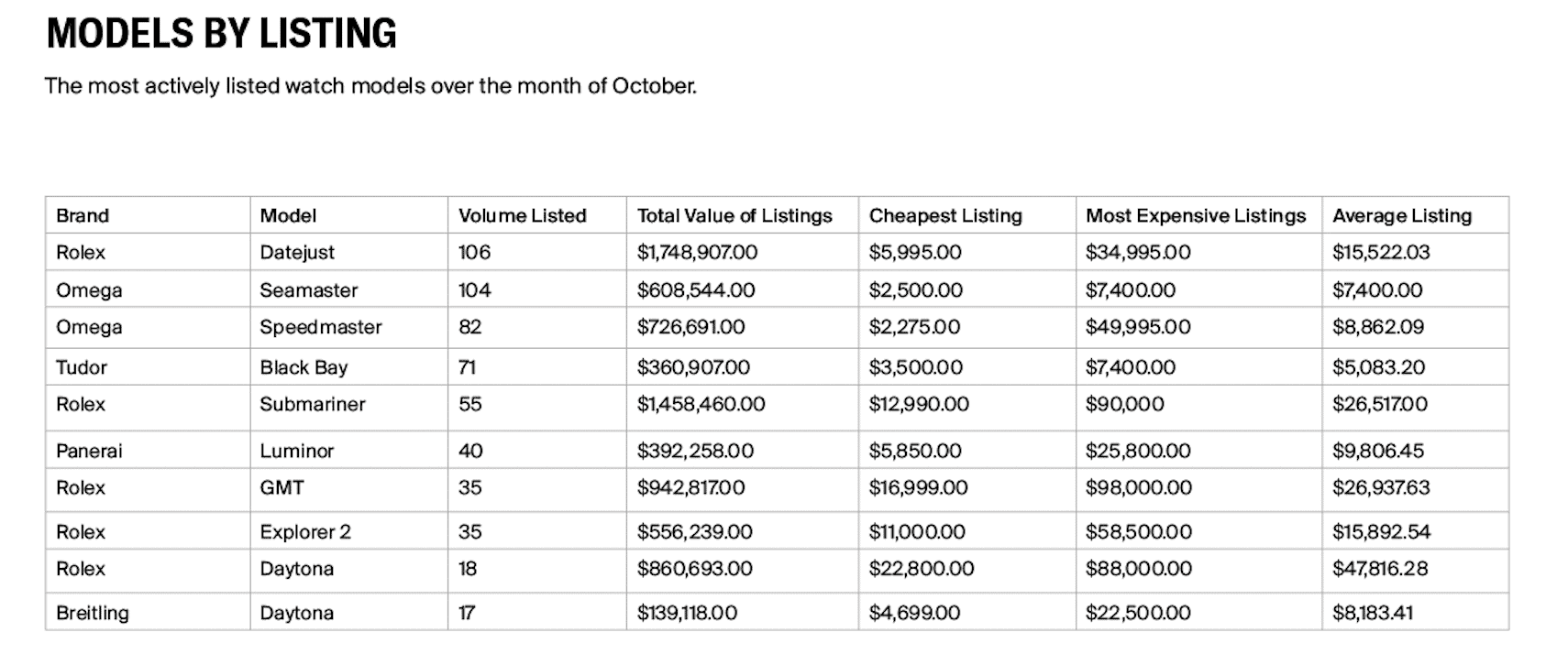The image size is (1557, 665).
Task: Click the Brand column header
Action: pyautogui.click(x=83, y=216)
